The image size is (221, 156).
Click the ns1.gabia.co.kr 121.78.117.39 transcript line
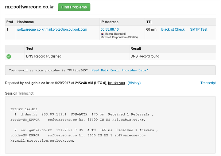[86, 130]
